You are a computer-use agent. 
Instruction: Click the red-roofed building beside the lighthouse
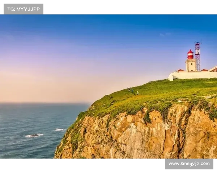180,71
